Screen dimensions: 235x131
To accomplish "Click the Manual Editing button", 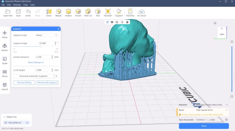I will 24,83.
